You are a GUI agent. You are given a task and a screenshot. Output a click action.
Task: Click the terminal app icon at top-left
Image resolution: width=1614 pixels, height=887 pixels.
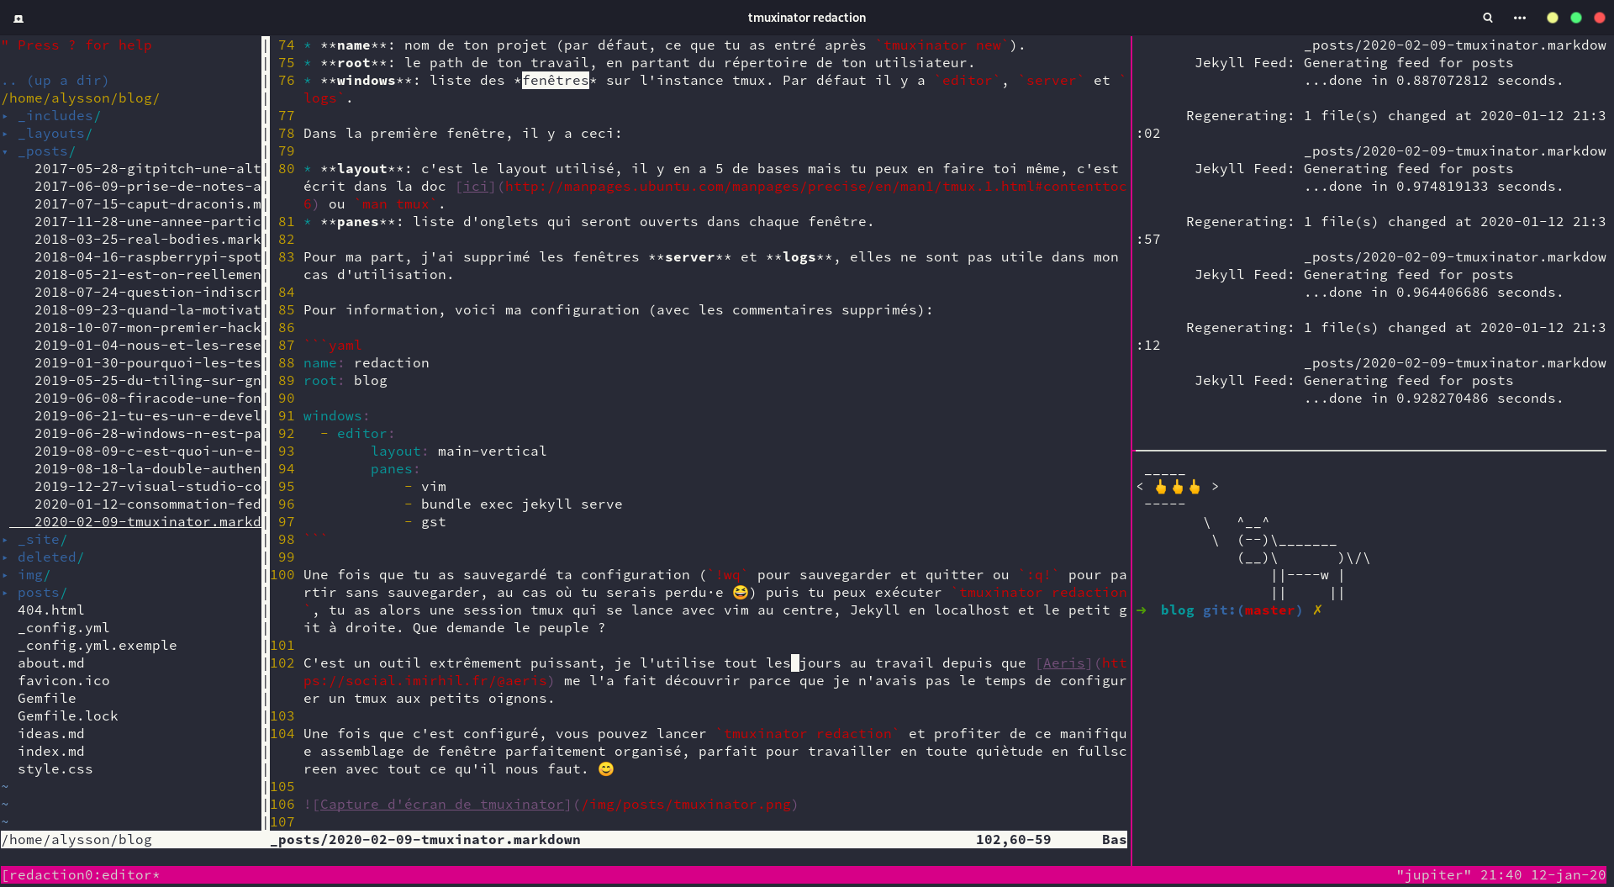18,18
